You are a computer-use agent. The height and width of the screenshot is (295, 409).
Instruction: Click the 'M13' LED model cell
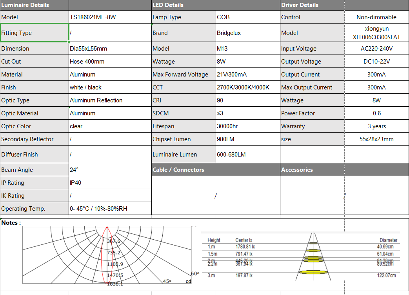tap(248, 49)
